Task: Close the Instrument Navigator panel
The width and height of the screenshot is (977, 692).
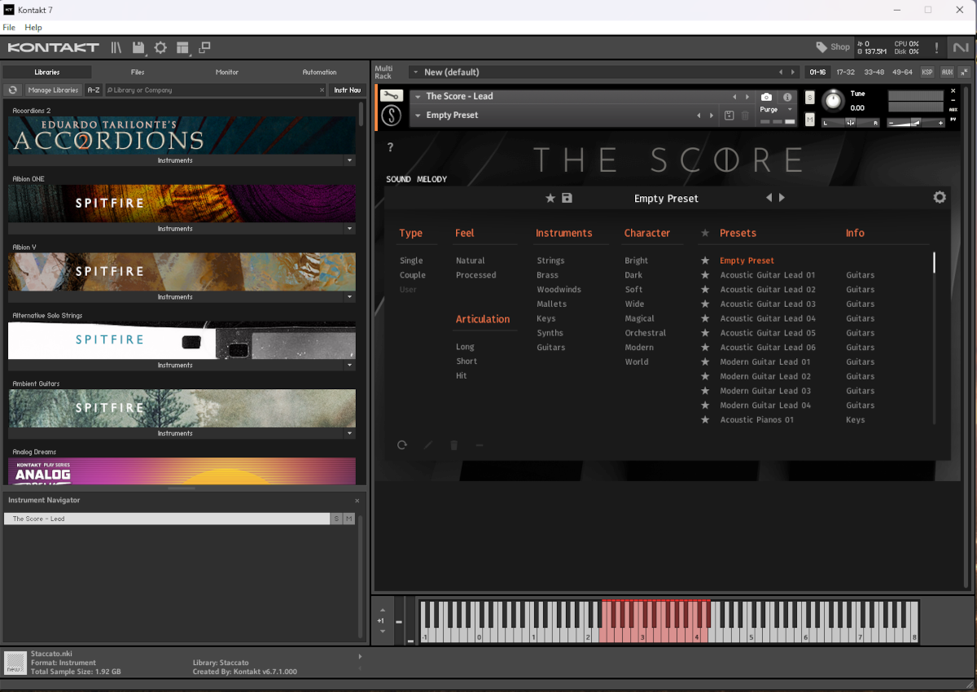Action: 357,501
